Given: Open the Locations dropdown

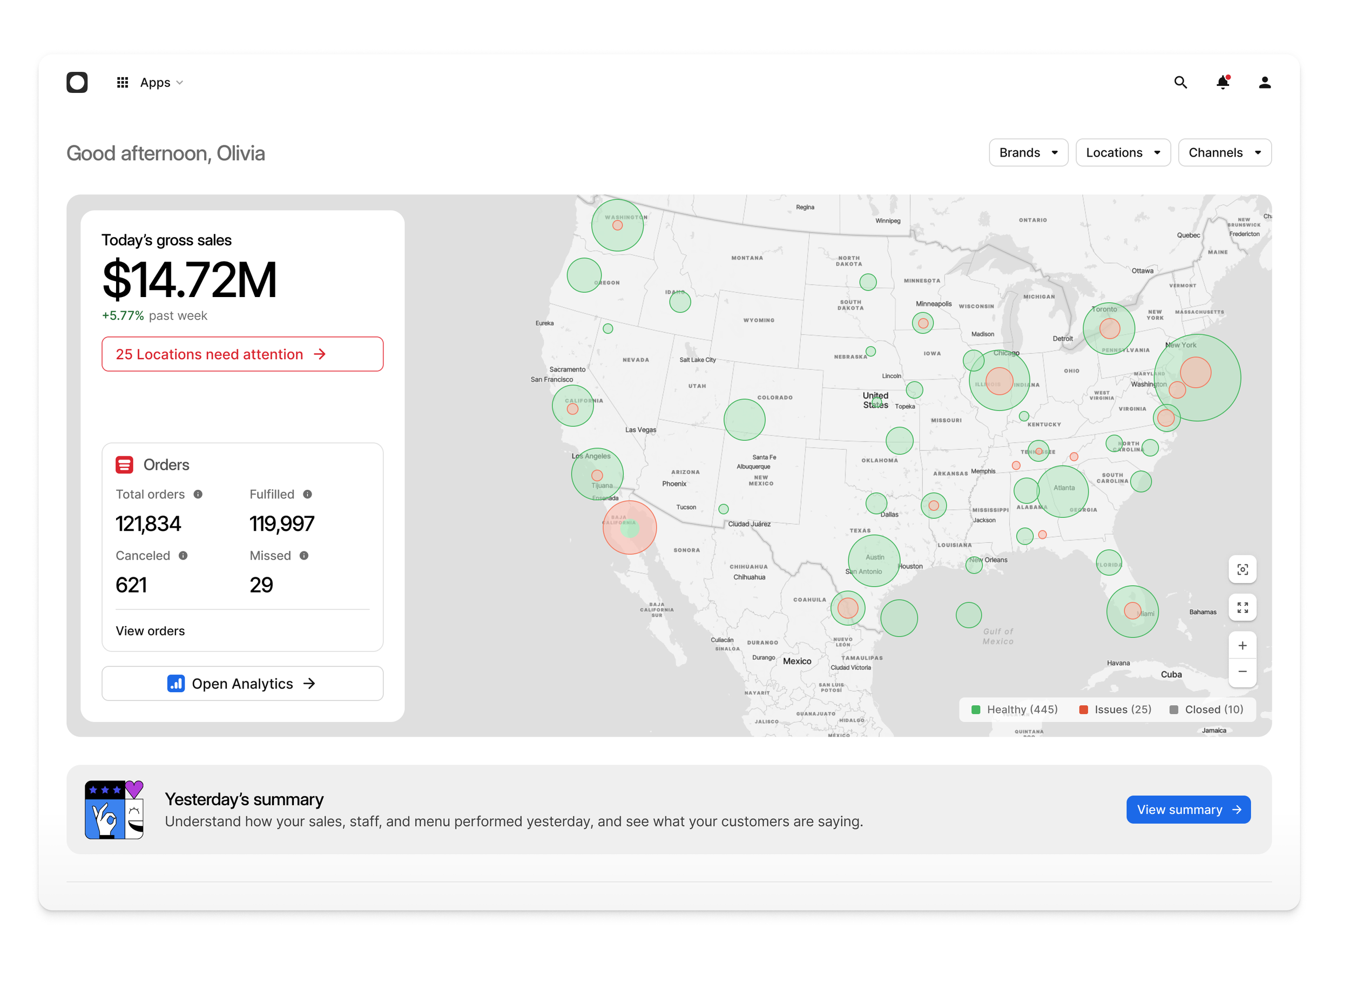Looking at the screenshot, I should pyautogui.click(x=1123, y=152).
